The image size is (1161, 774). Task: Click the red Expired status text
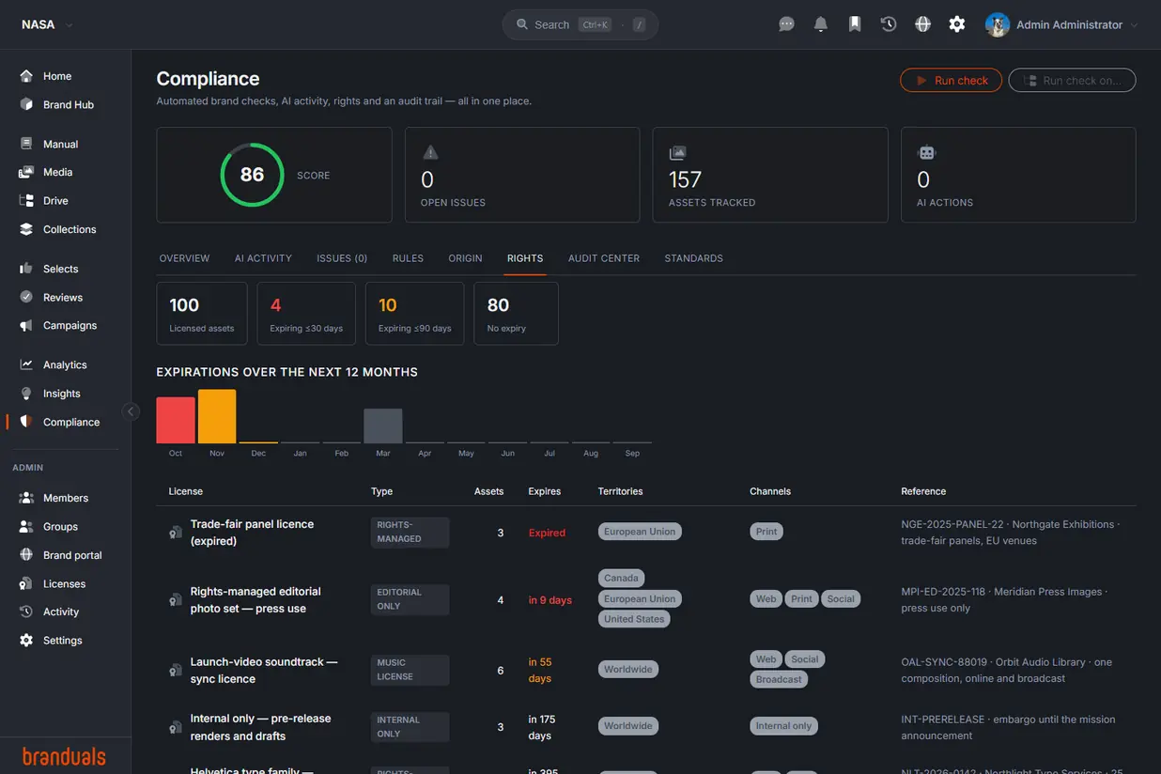[x=547, y=533]
